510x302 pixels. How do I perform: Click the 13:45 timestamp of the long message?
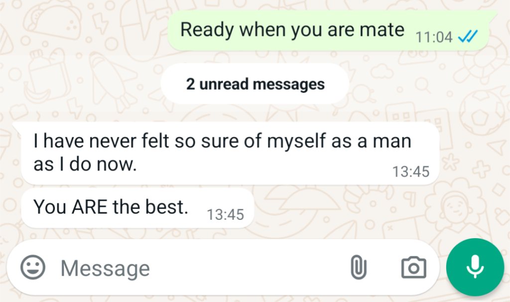coord(411,171)
